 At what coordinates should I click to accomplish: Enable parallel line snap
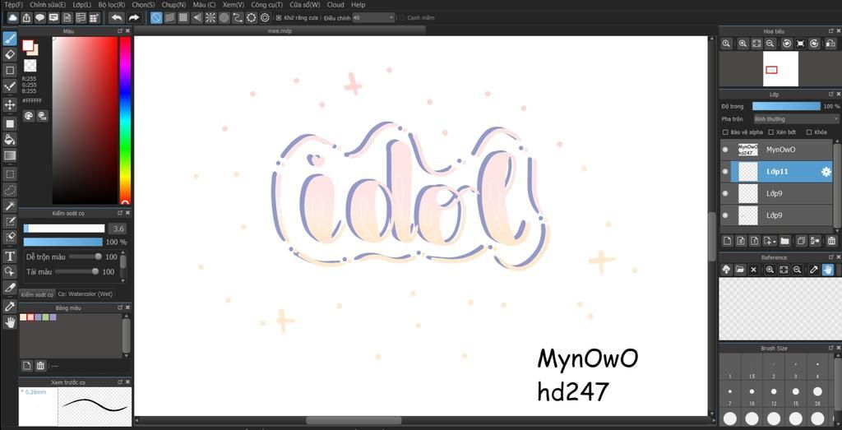(x=169, y=18)
